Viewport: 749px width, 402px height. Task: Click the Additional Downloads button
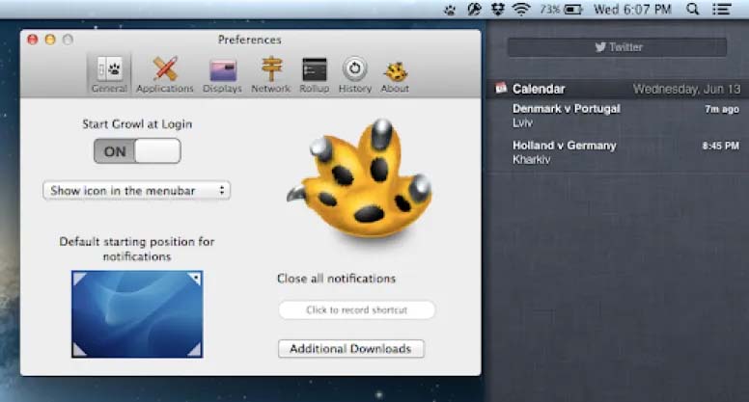[350, 349]
